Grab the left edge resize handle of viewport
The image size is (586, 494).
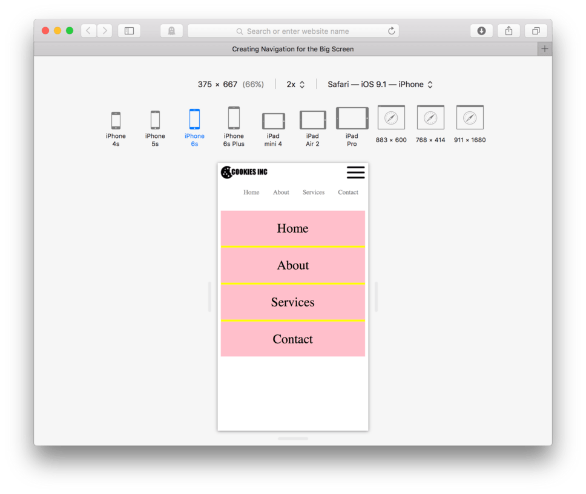tap(209, 297)
